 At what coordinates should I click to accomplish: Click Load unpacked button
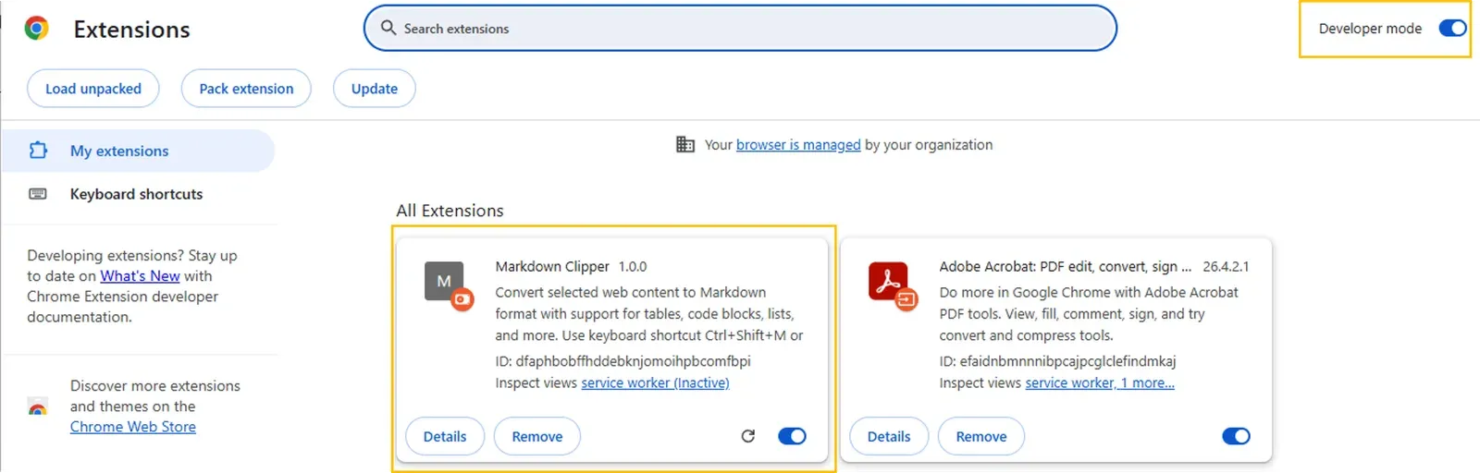click(93, 89)
